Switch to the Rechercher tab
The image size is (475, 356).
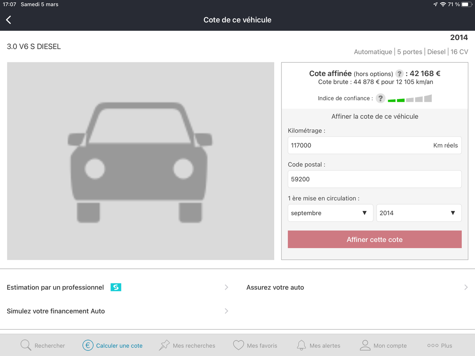click(43, 345)
